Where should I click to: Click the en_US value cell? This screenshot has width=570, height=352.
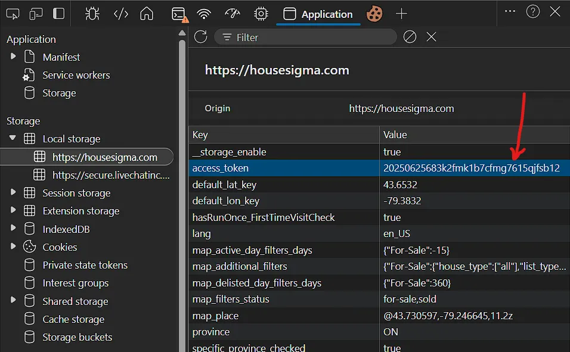tap(475, 233)
